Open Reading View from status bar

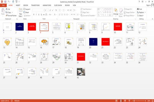[x=125, y=101]
